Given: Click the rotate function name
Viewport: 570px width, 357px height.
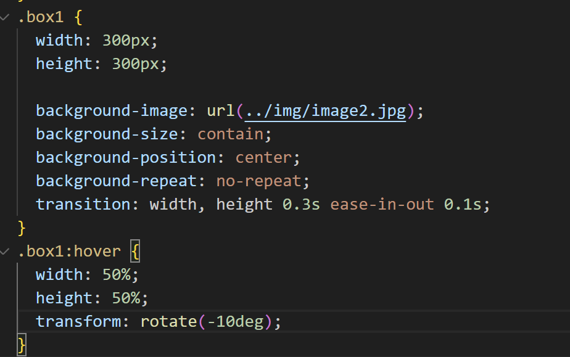Looking at the screenshot, I should pos(168,322).
